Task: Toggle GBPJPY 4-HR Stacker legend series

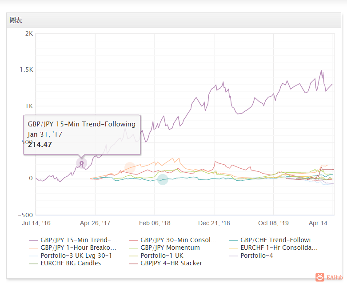Action: point(166,263)
